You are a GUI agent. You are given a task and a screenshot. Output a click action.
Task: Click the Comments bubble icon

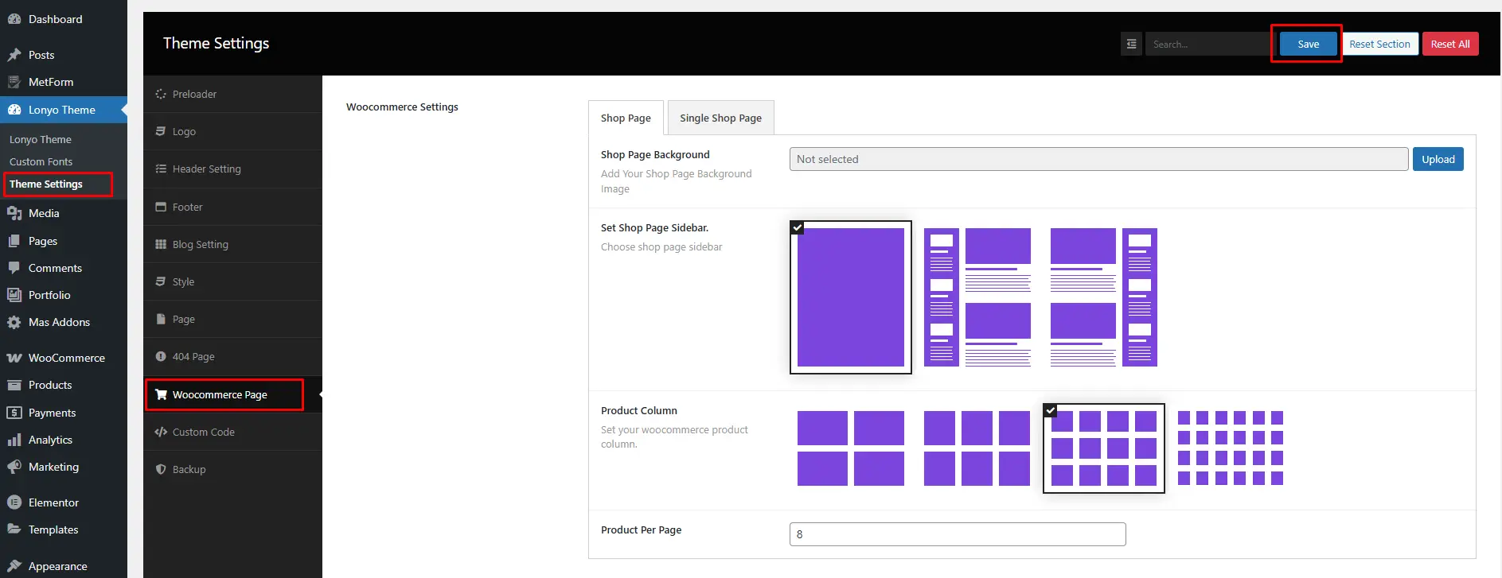[14, 268]
